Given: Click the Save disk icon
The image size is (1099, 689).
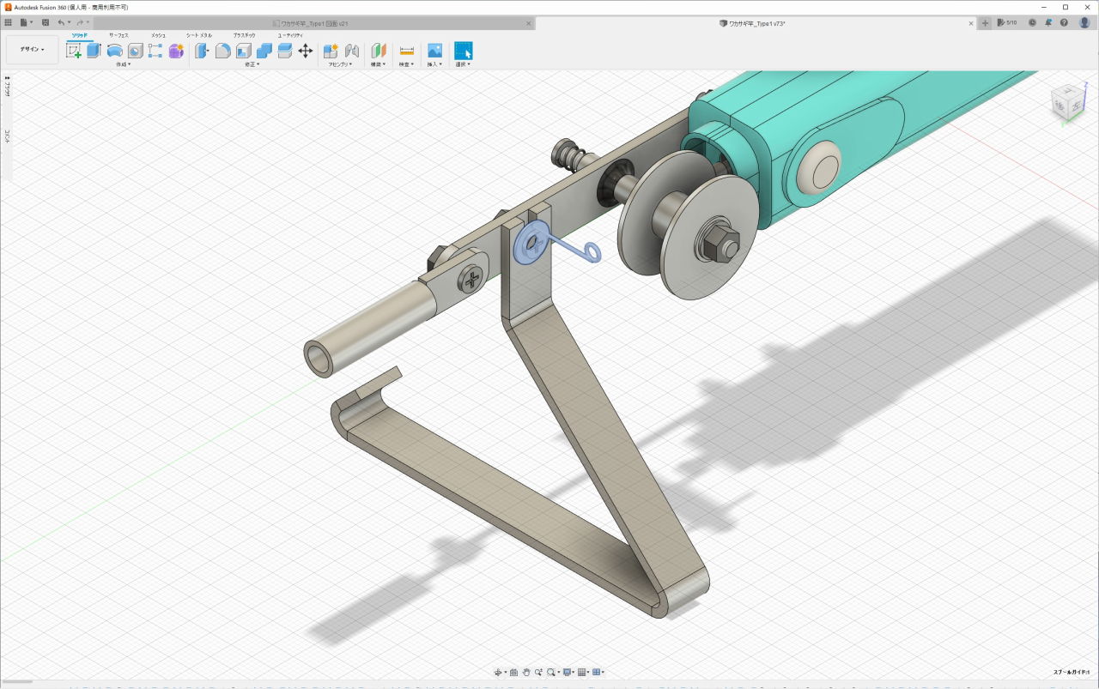Looking at the screenshot, I should [45, 23].
